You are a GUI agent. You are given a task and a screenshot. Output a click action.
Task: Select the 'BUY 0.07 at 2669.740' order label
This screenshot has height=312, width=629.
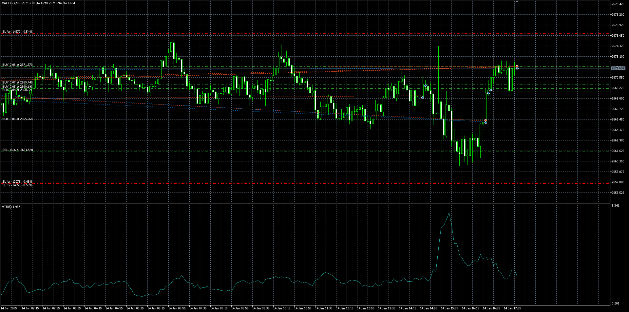pos(17,83)
